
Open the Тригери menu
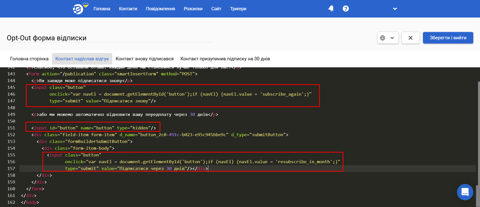pos(238,9)
